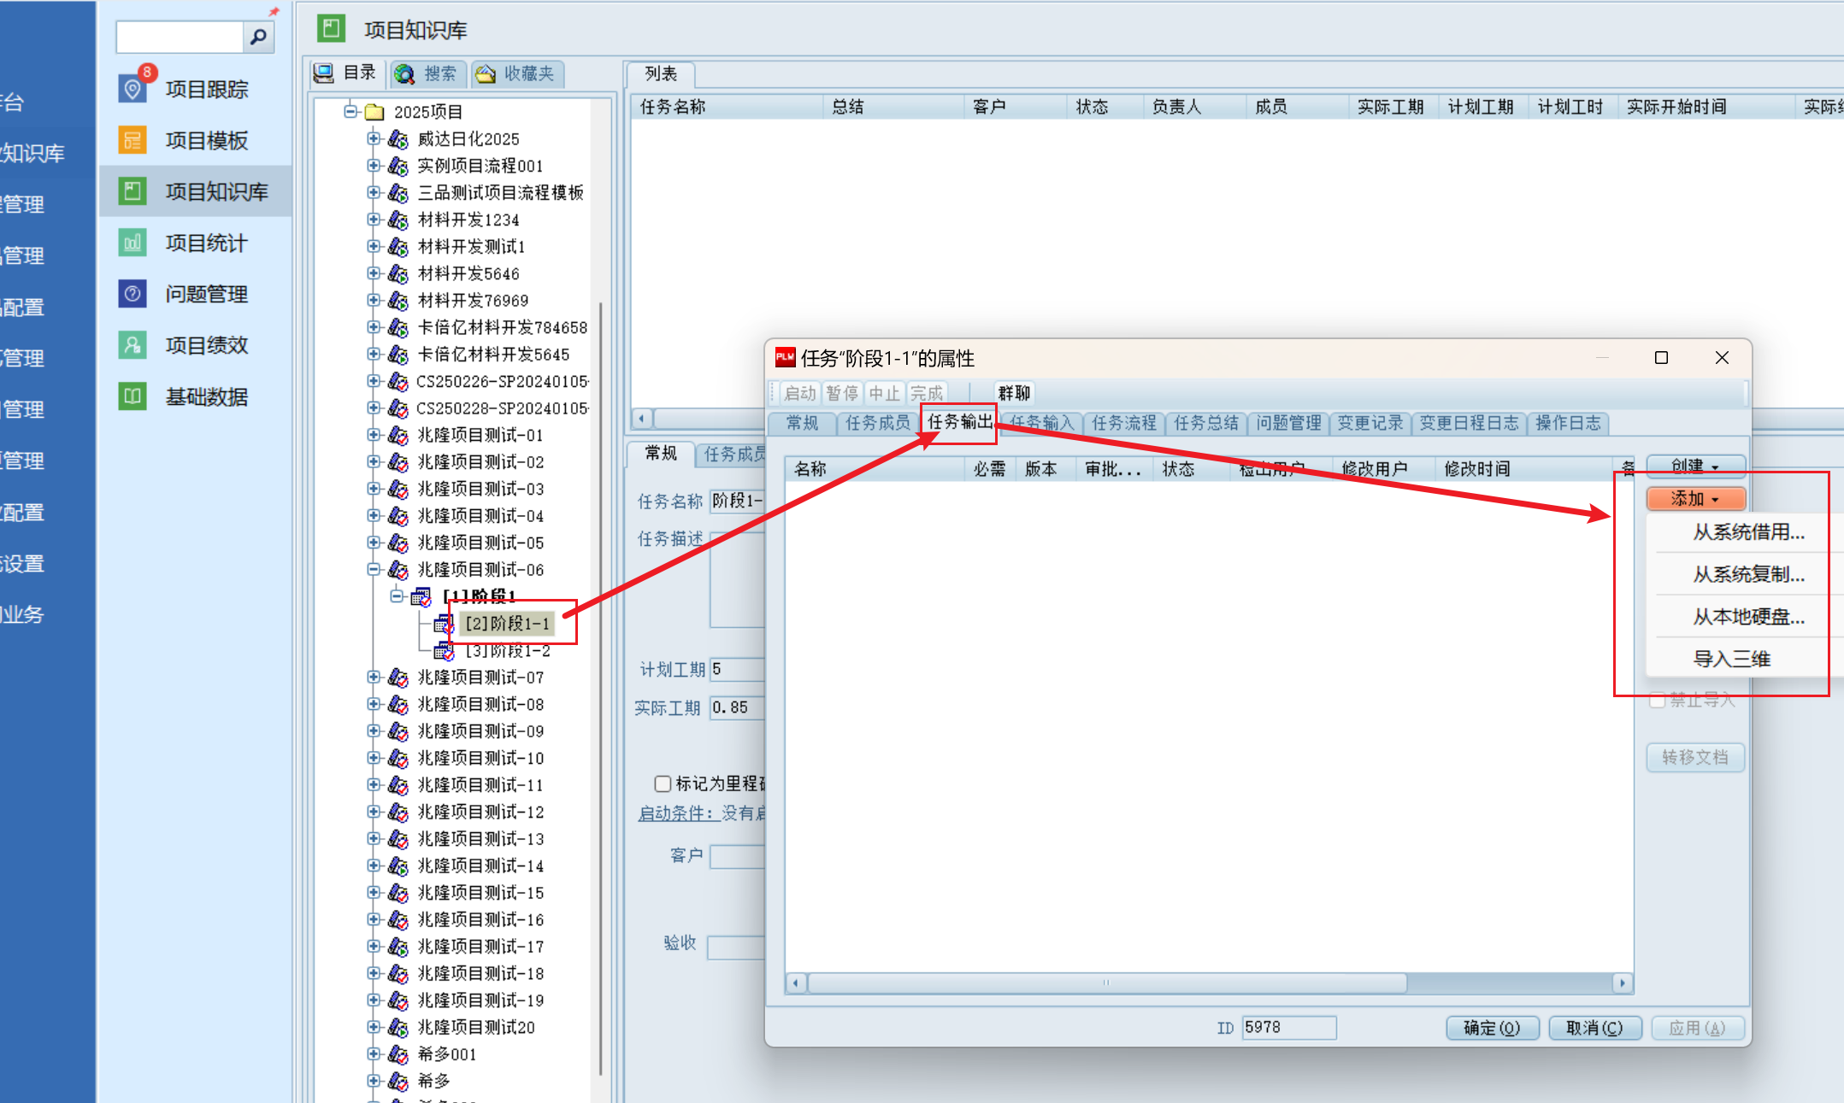Select [2]阶段1-1 tree item
This screenshot has width=1844, height=1103.
pos(508,624)
